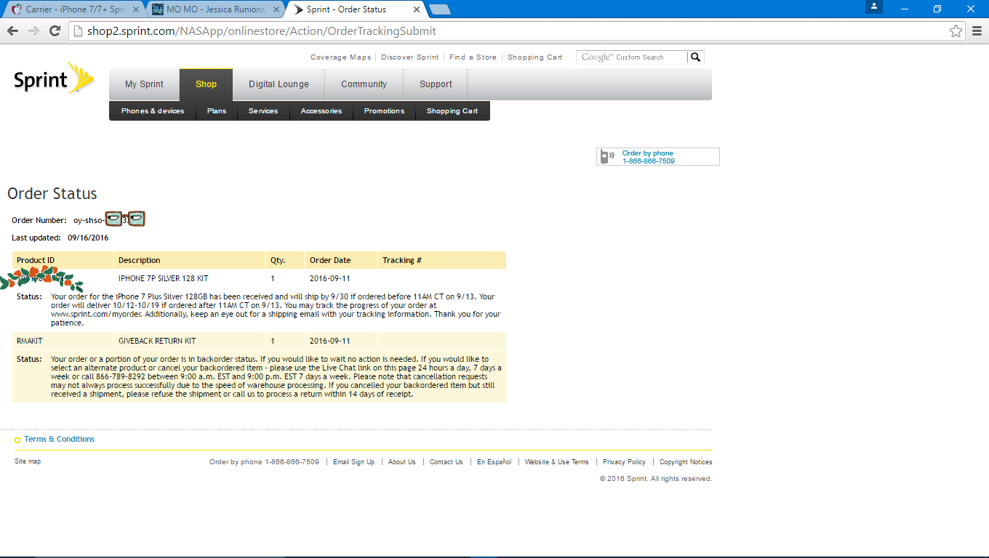
Task: Click the Site map footer link
Action: pos(28,461)
